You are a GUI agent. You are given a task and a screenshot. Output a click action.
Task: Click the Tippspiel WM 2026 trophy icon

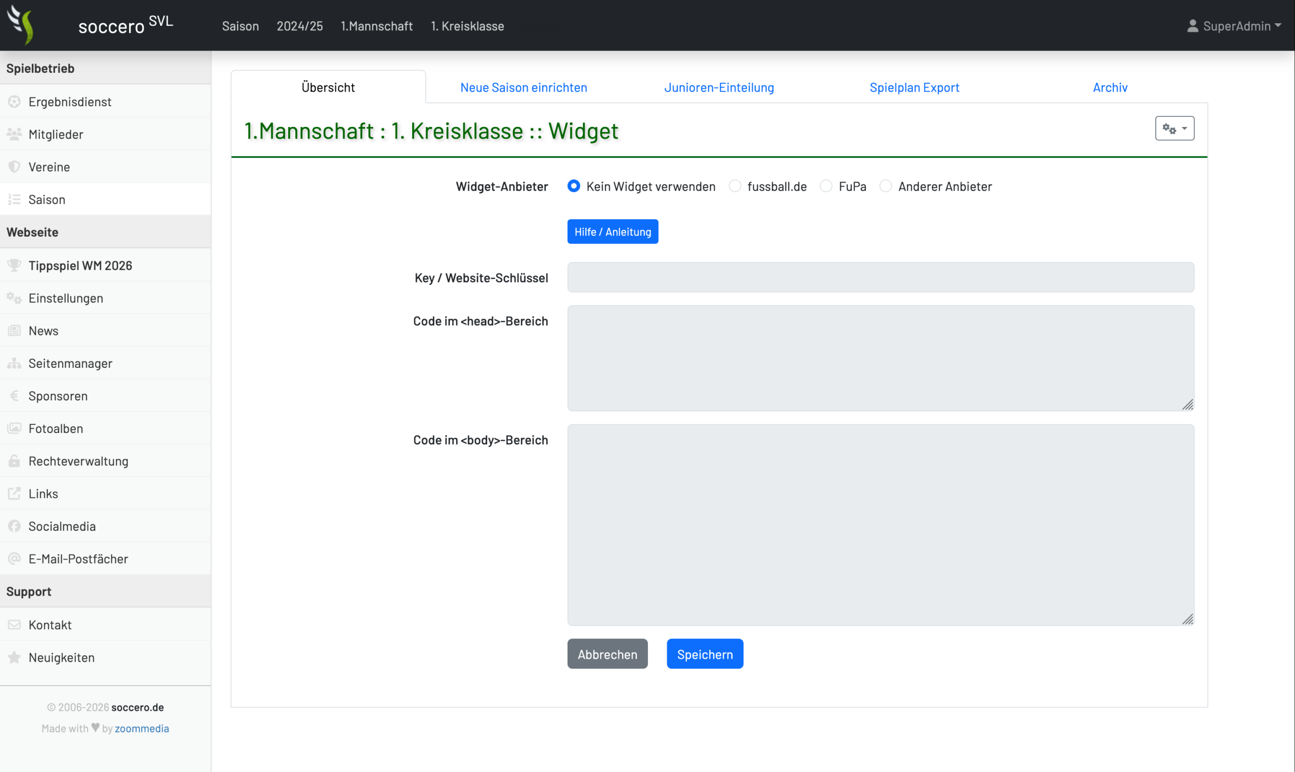(14, 265)
